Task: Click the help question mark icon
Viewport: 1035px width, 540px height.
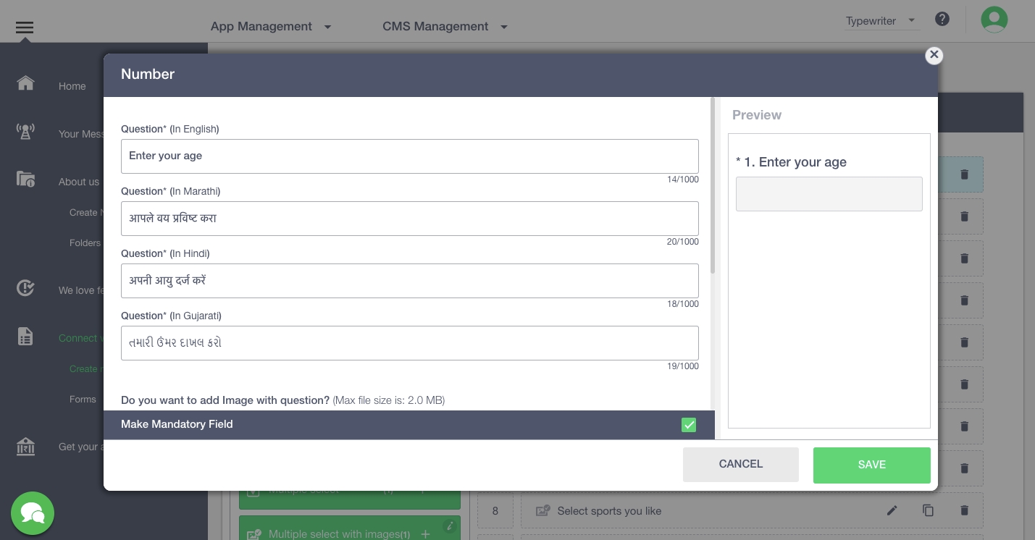Action: pos(942,20)
